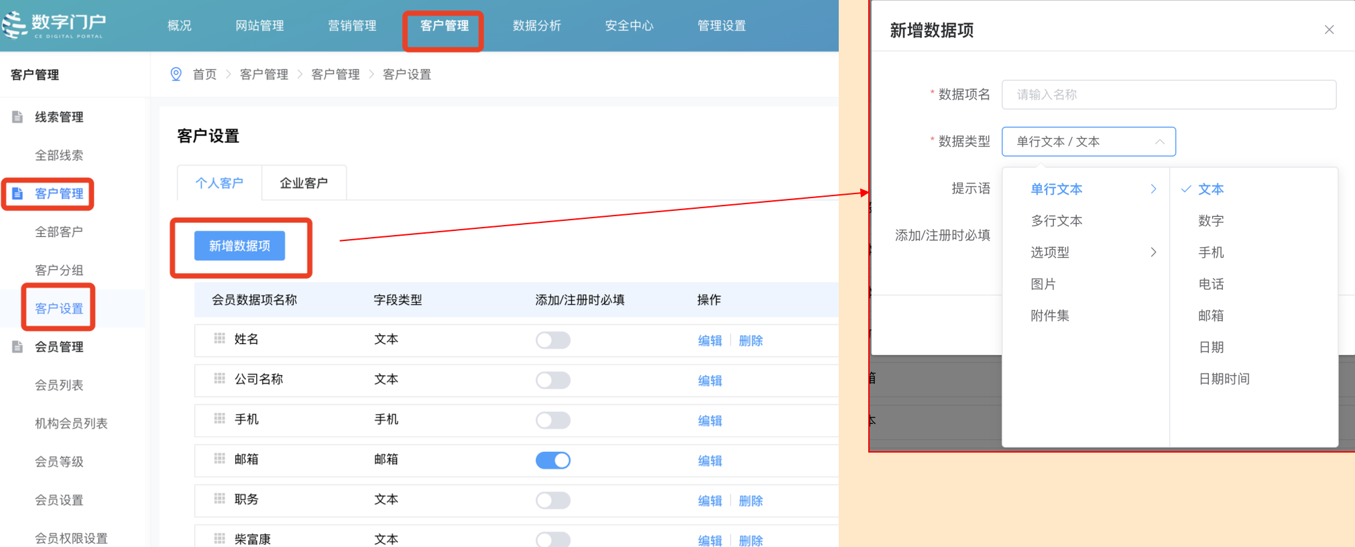Open 会员列表 in sidebar
The width and height of the screenshot is (1355, 547).
pos(59,385)
